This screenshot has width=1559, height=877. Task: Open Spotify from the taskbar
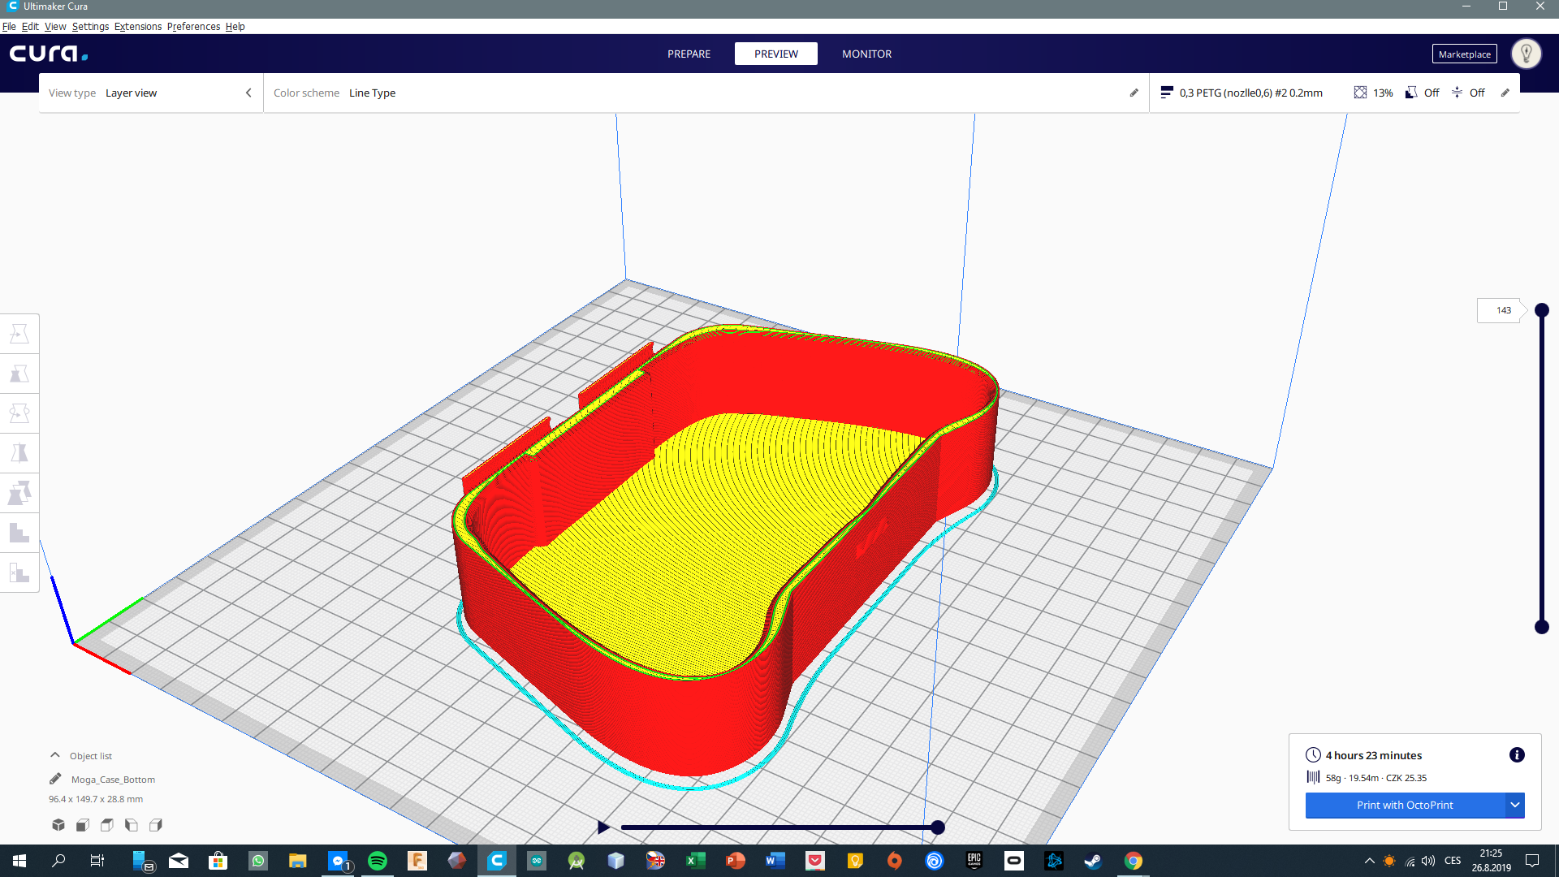(378, 861)
